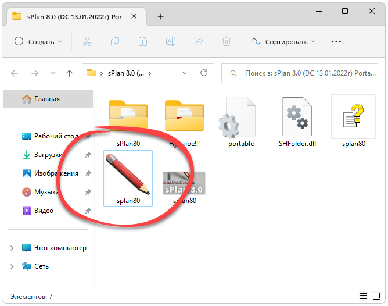Screen dimensions: 388x306
Task: Click chevron before sPlan 8.0 breadcrumb
Action: pos(102,73)
